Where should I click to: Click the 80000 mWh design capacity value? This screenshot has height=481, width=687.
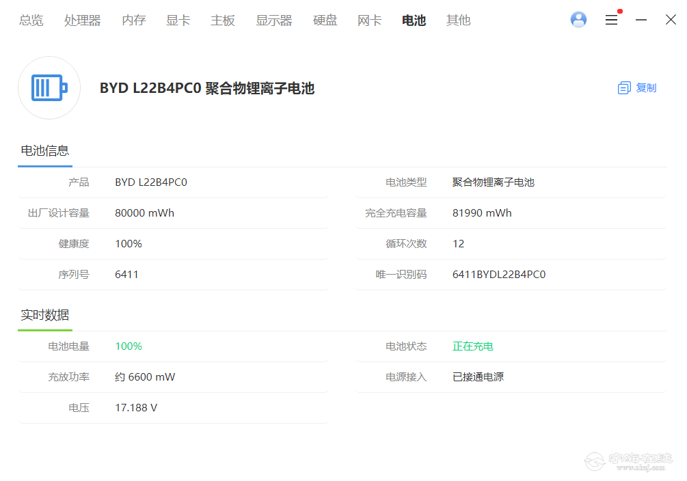145,213
